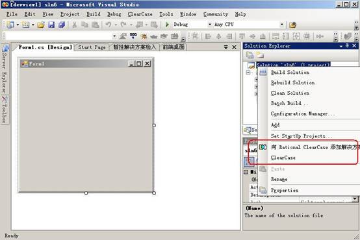Choose Clean Solution in the context menu
This screenshot has height=240, width=360.
point(290,93)
